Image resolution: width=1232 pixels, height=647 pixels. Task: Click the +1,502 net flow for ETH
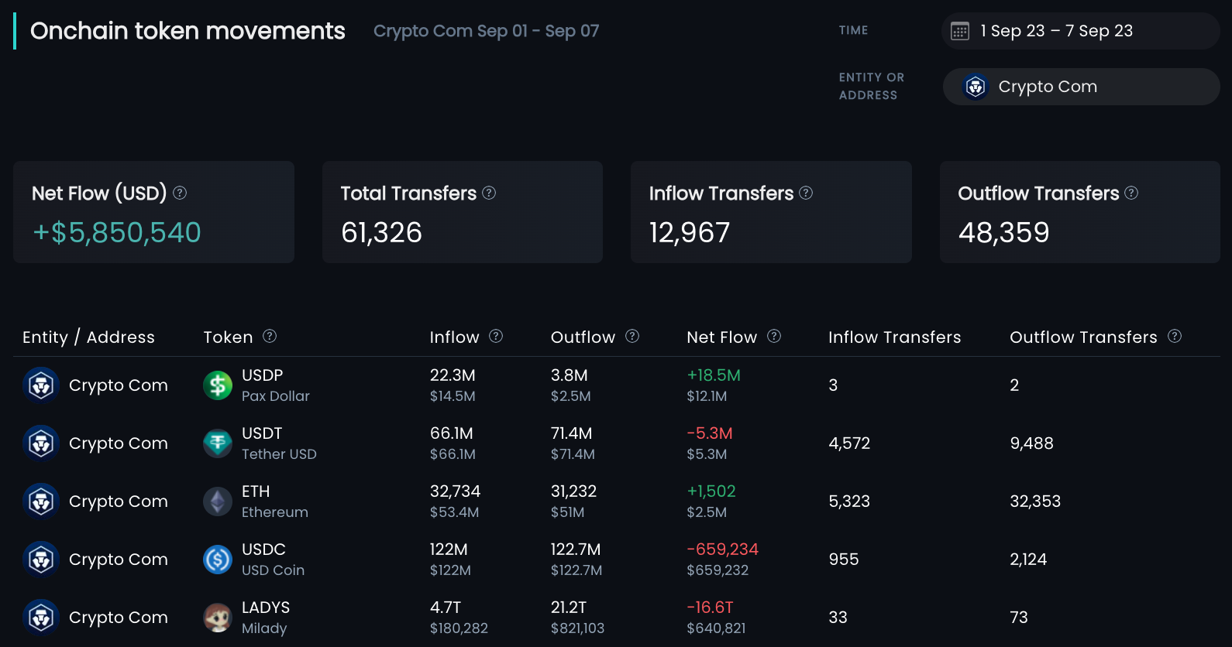(x=711, y=491)
